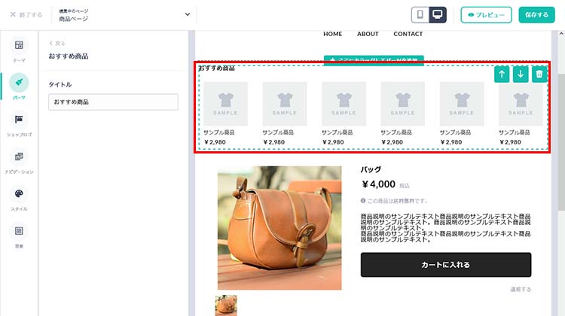Move the おすすめ商品 block down
This screenshot has width=565, height=316.
point(521,74)
